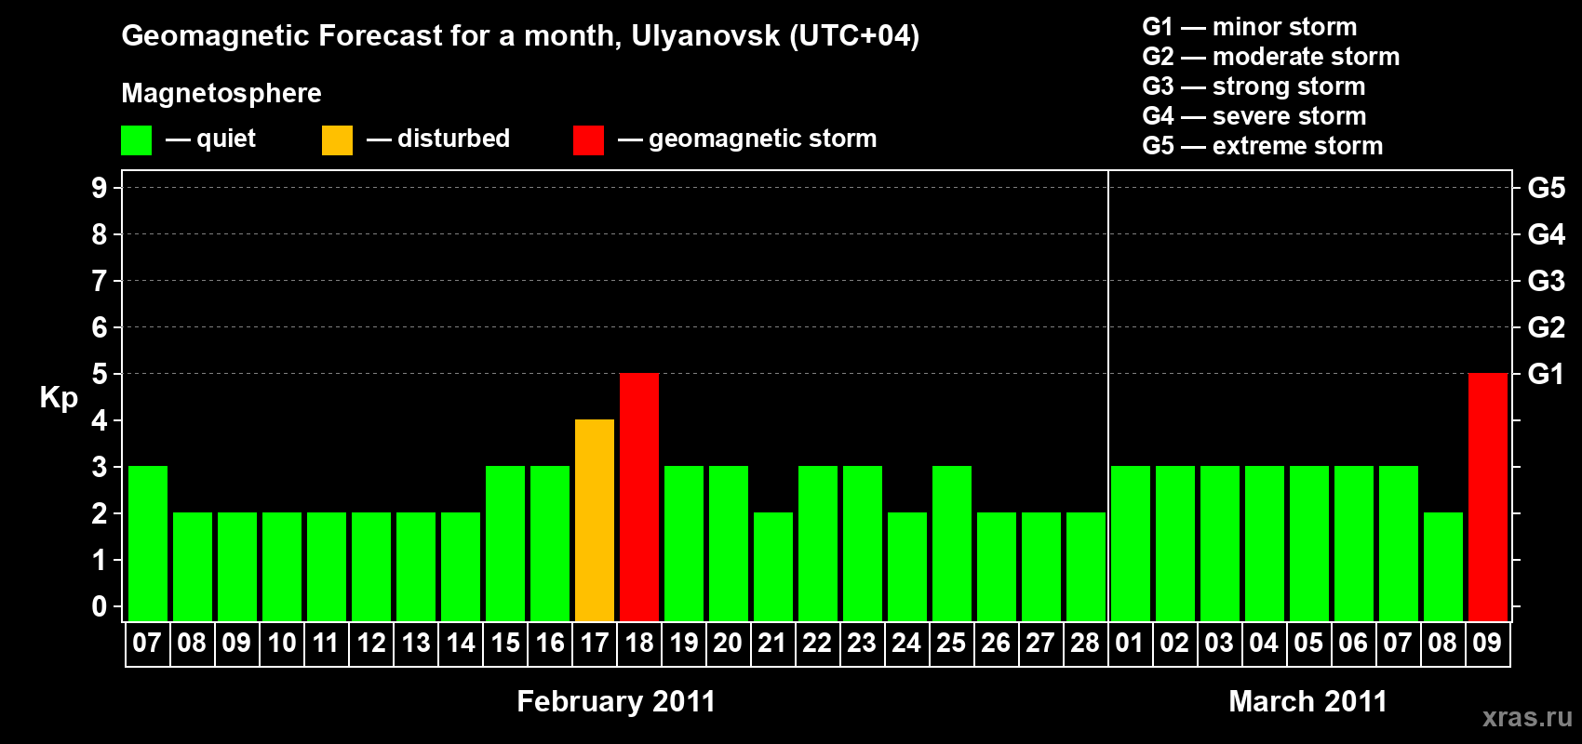Click the G3 label on the right axis
Viewport: 1582px width, 744px height.
click(x=1547, y=281)
